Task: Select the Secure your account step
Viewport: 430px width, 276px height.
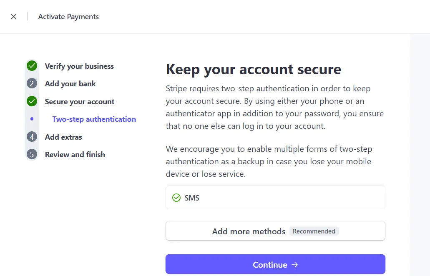Action: (x=80, y=102)
